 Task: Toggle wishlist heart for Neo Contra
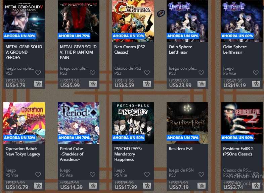pos(147,73)
